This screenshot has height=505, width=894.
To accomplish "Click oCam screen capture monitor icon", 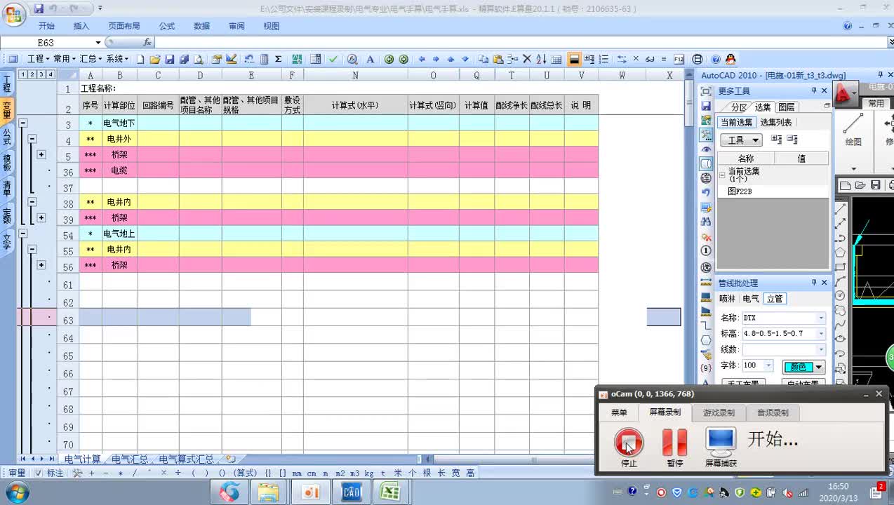I will coord(721,443).
